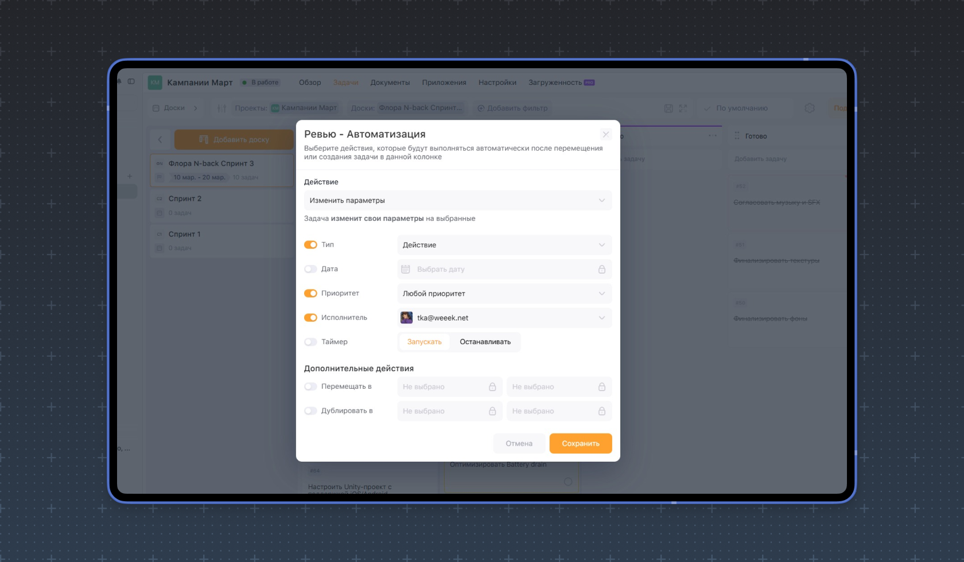
Task: Click the settings gear icon in toolbar
Action: (809, 108)
